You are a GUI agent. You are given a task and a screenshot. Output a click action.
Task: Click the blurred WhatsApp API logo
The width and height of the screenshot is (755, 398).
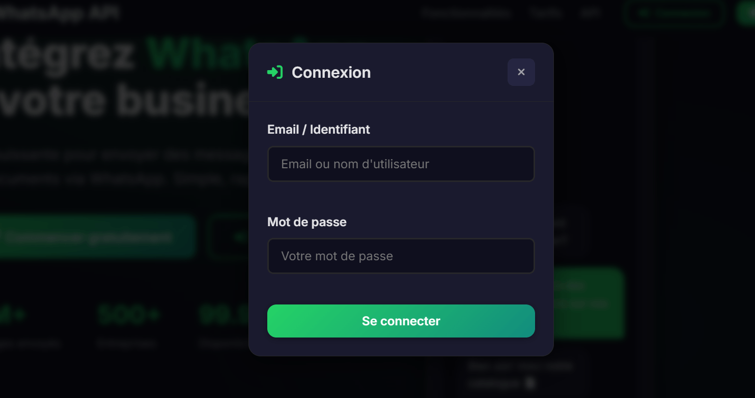coord(59,13)
